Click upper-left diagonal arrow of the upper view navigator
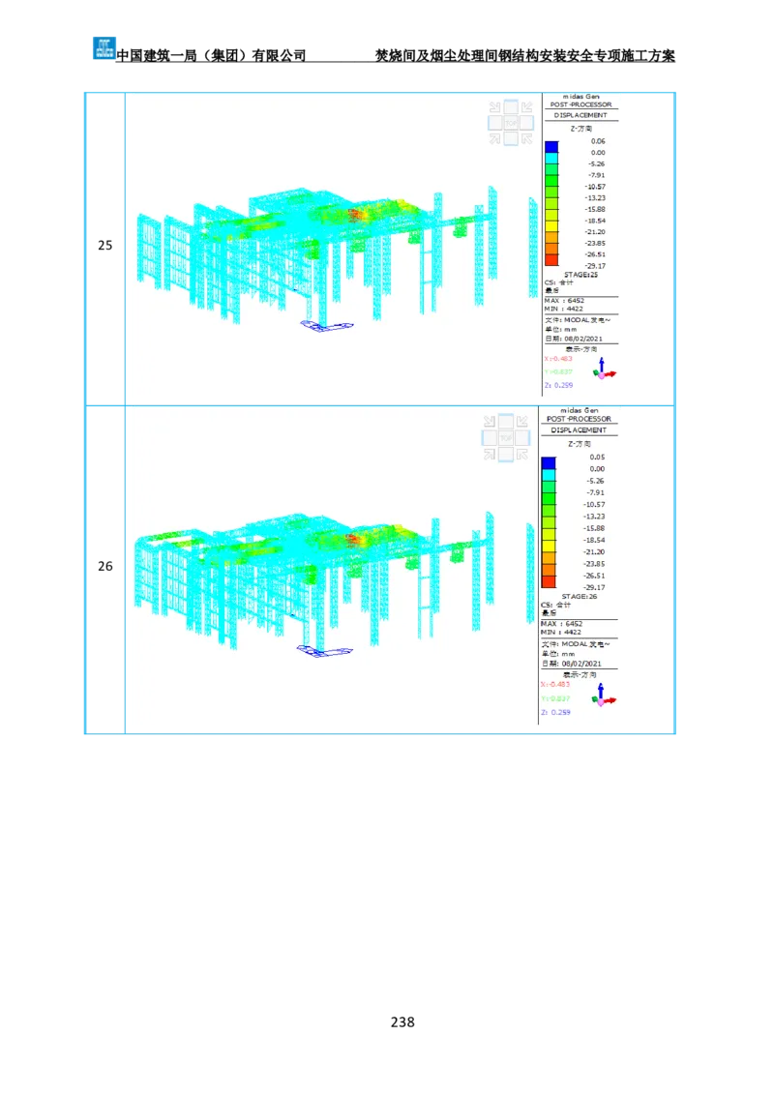Screen dimensions: 774x1095 coord(494,107)
